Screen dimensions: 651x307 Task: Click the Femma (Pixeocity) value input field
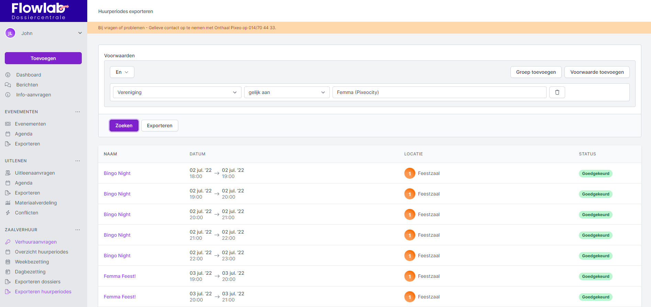[x=439, y=92]
